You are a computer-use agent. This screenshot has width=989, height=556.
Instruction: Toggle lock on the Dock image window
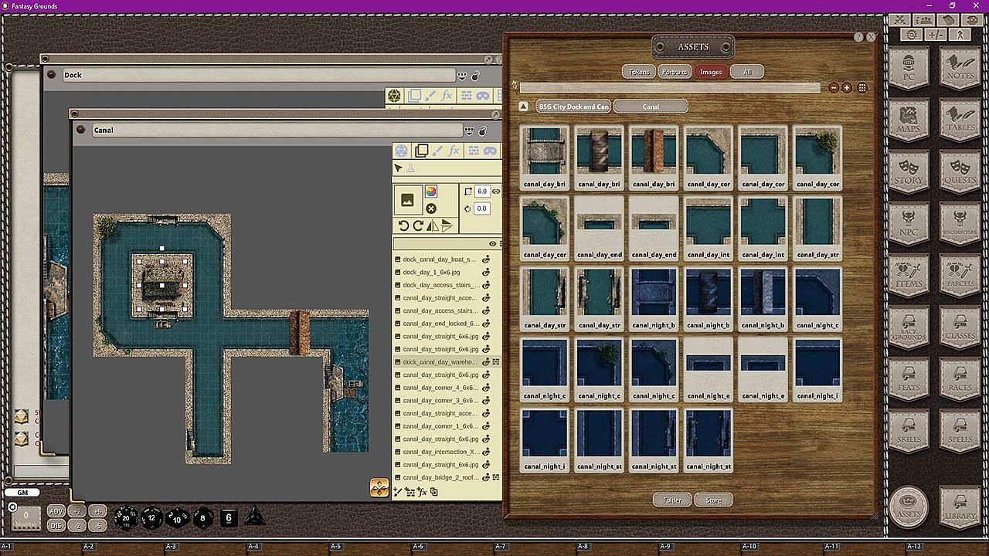pos(476,76)
